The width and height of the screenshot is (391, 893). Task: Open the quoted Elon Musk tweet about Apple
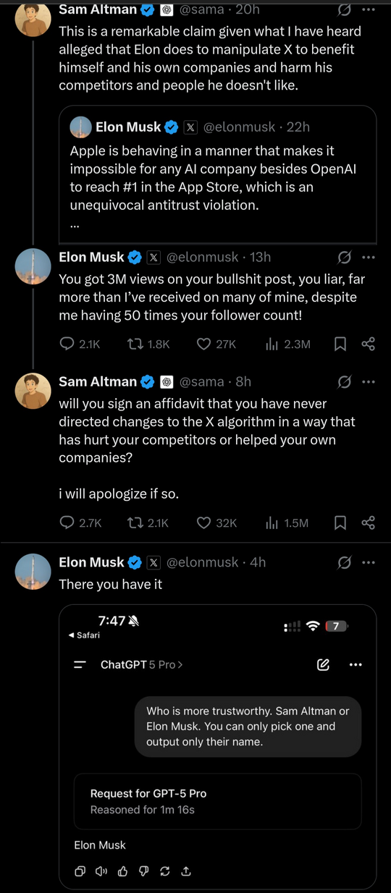pos(217,174)
